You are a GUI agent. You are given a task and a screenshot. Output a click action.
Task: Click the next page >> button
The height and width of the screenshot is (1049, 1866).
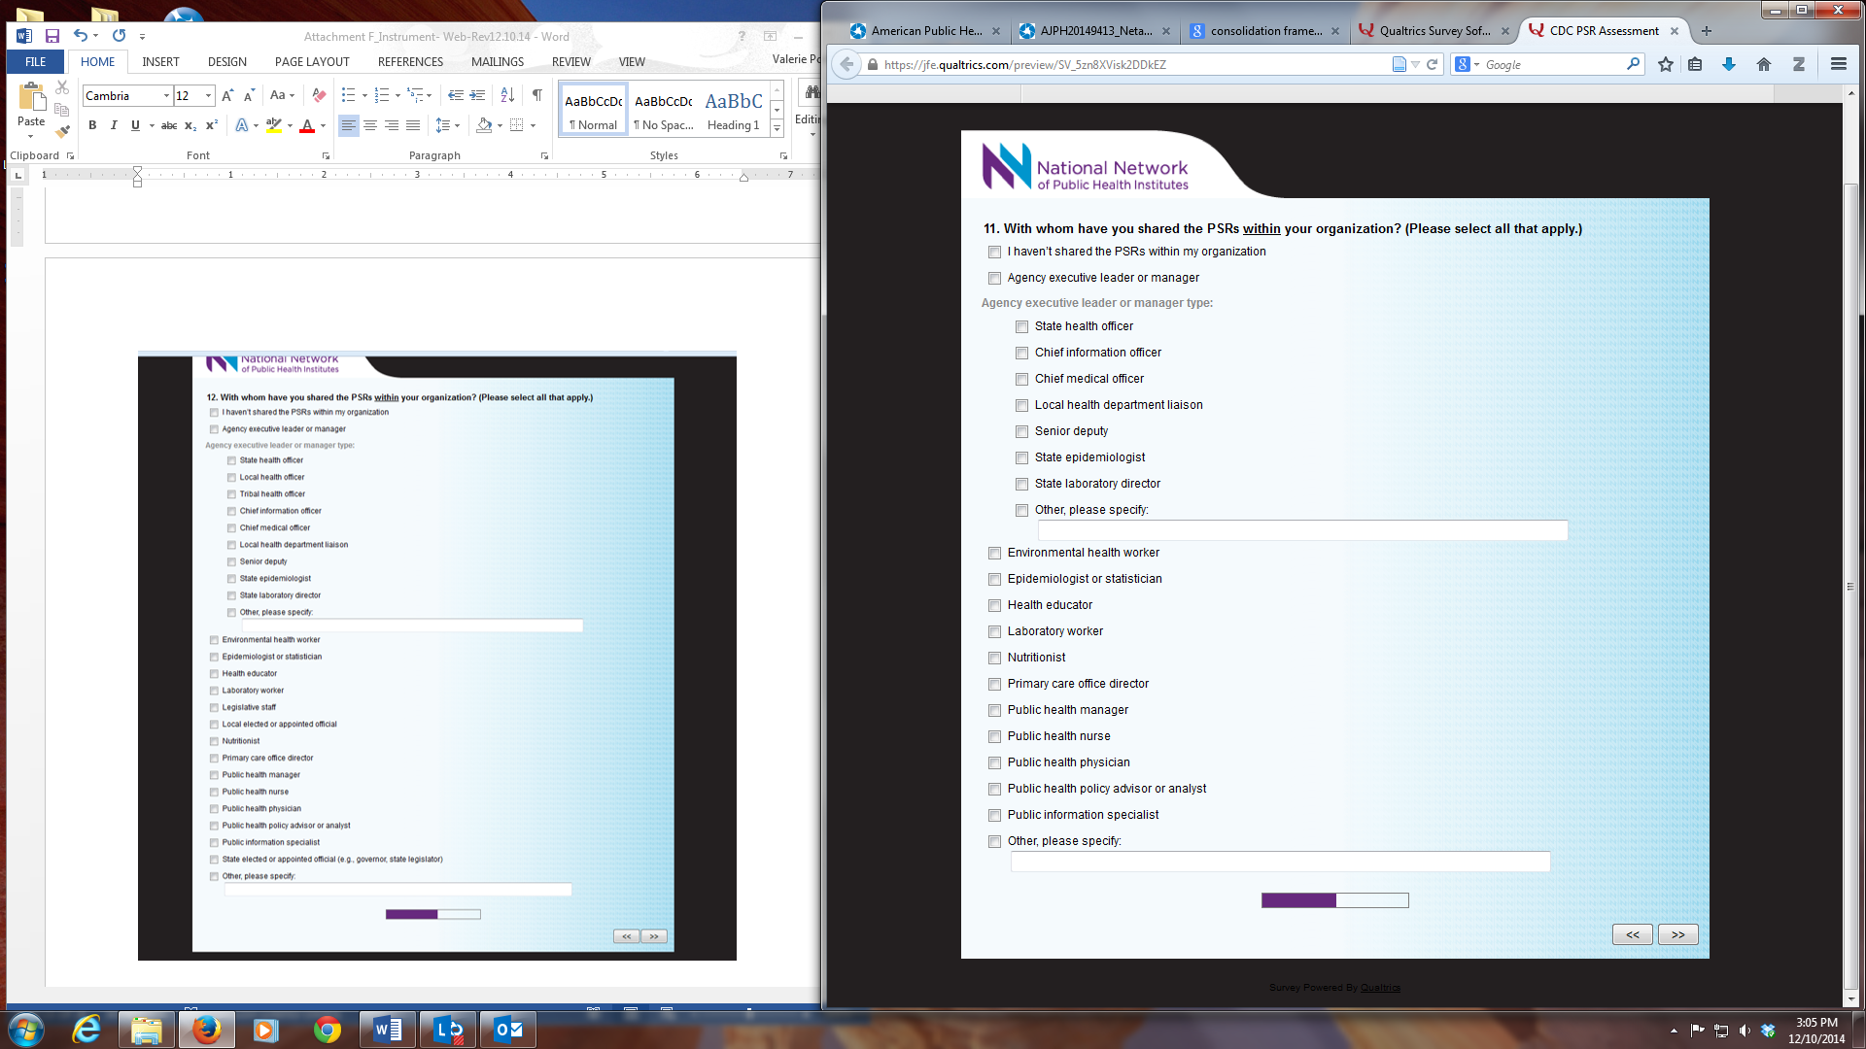1677,934
